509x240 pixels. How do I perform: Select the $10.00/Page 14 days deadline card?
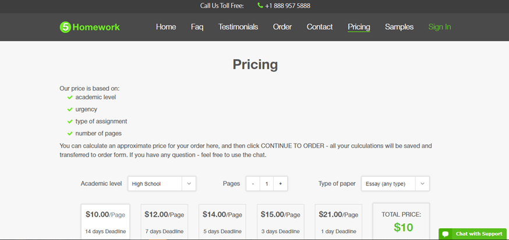point(105,222)
